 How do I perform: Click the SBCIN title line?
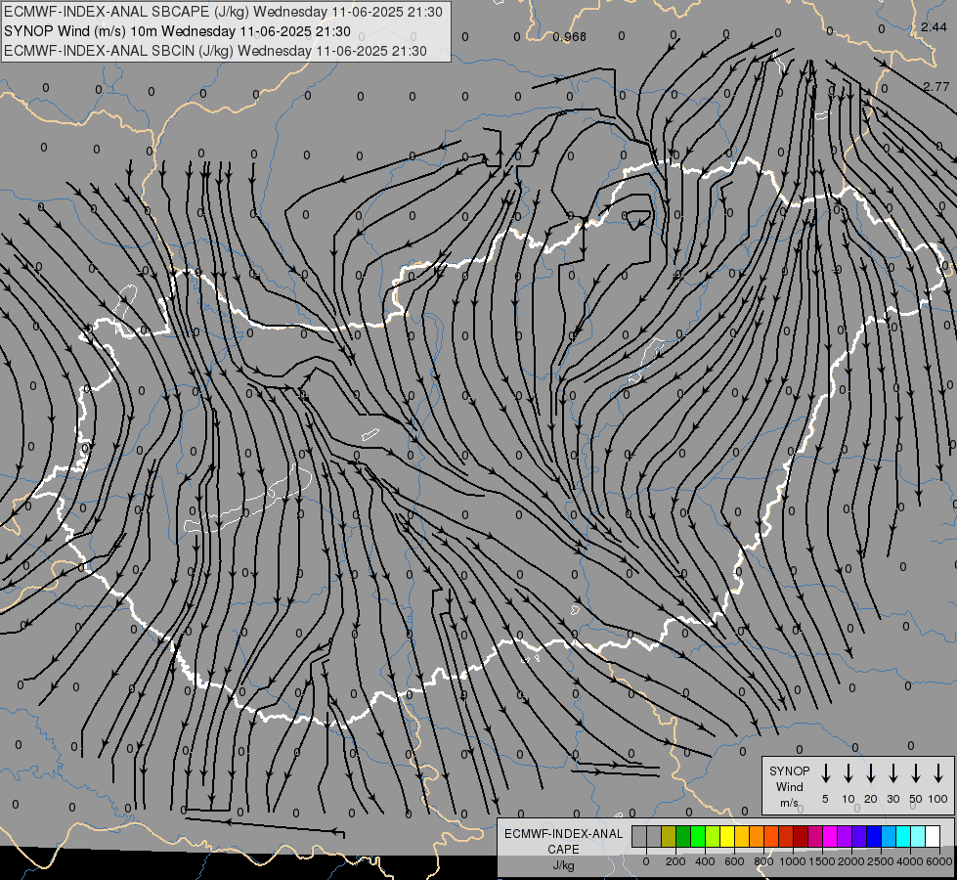tap(215, 51)
